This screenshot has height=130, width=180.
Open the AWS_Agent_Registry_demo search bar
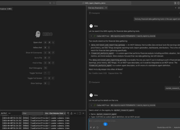94,3
